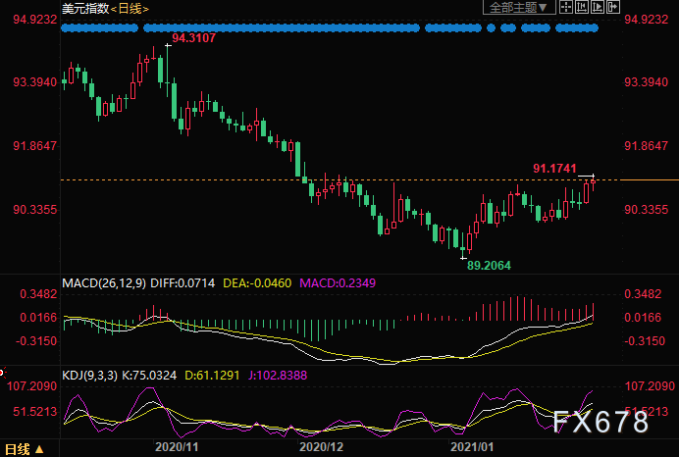Click the 2020/11 date axis label
The image size is (679, 457).
(177, 446)
